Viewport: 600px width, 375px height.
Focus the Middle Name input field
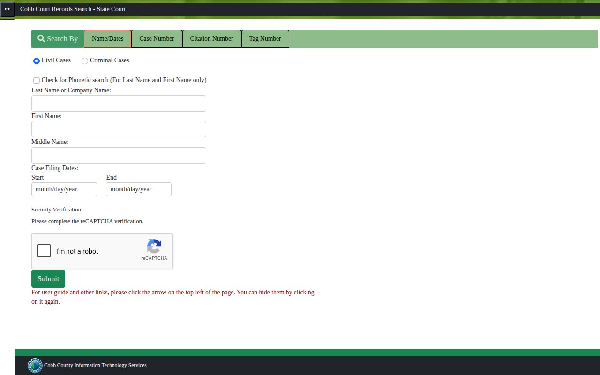pos(119,156)
